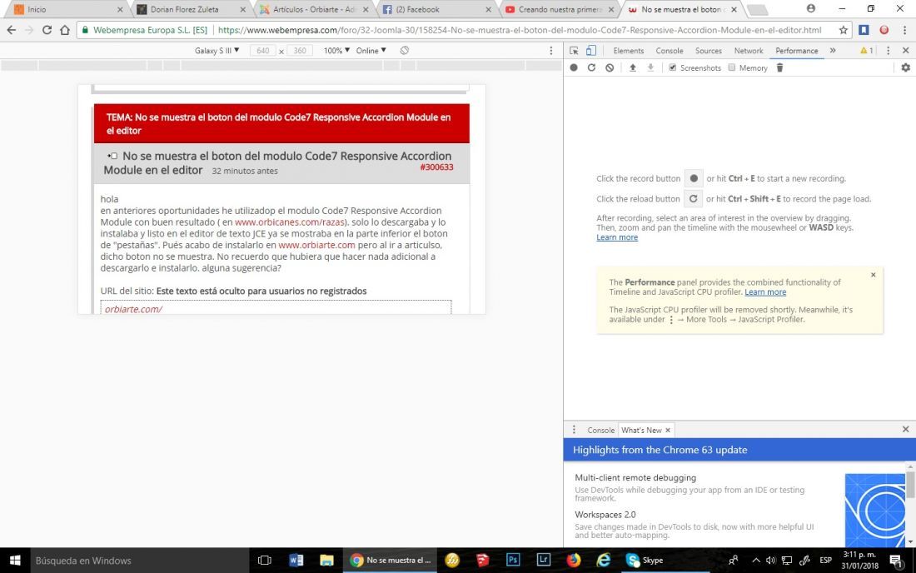Open the www.orbiarte.com link in the post
Viewport: 916px width, 573px height.
(316, 245)
